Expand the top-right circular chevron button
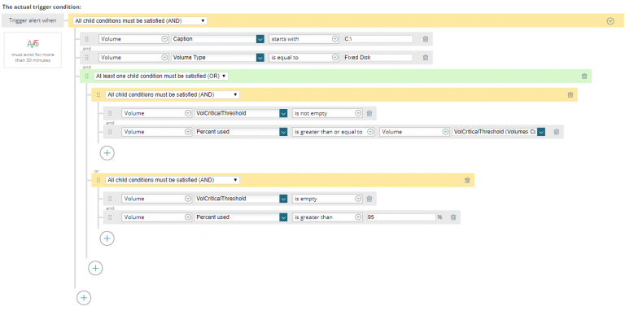Image resolution: width=625 pixels, height=311 pixels. pyautogui.click(x=610, y=21)
